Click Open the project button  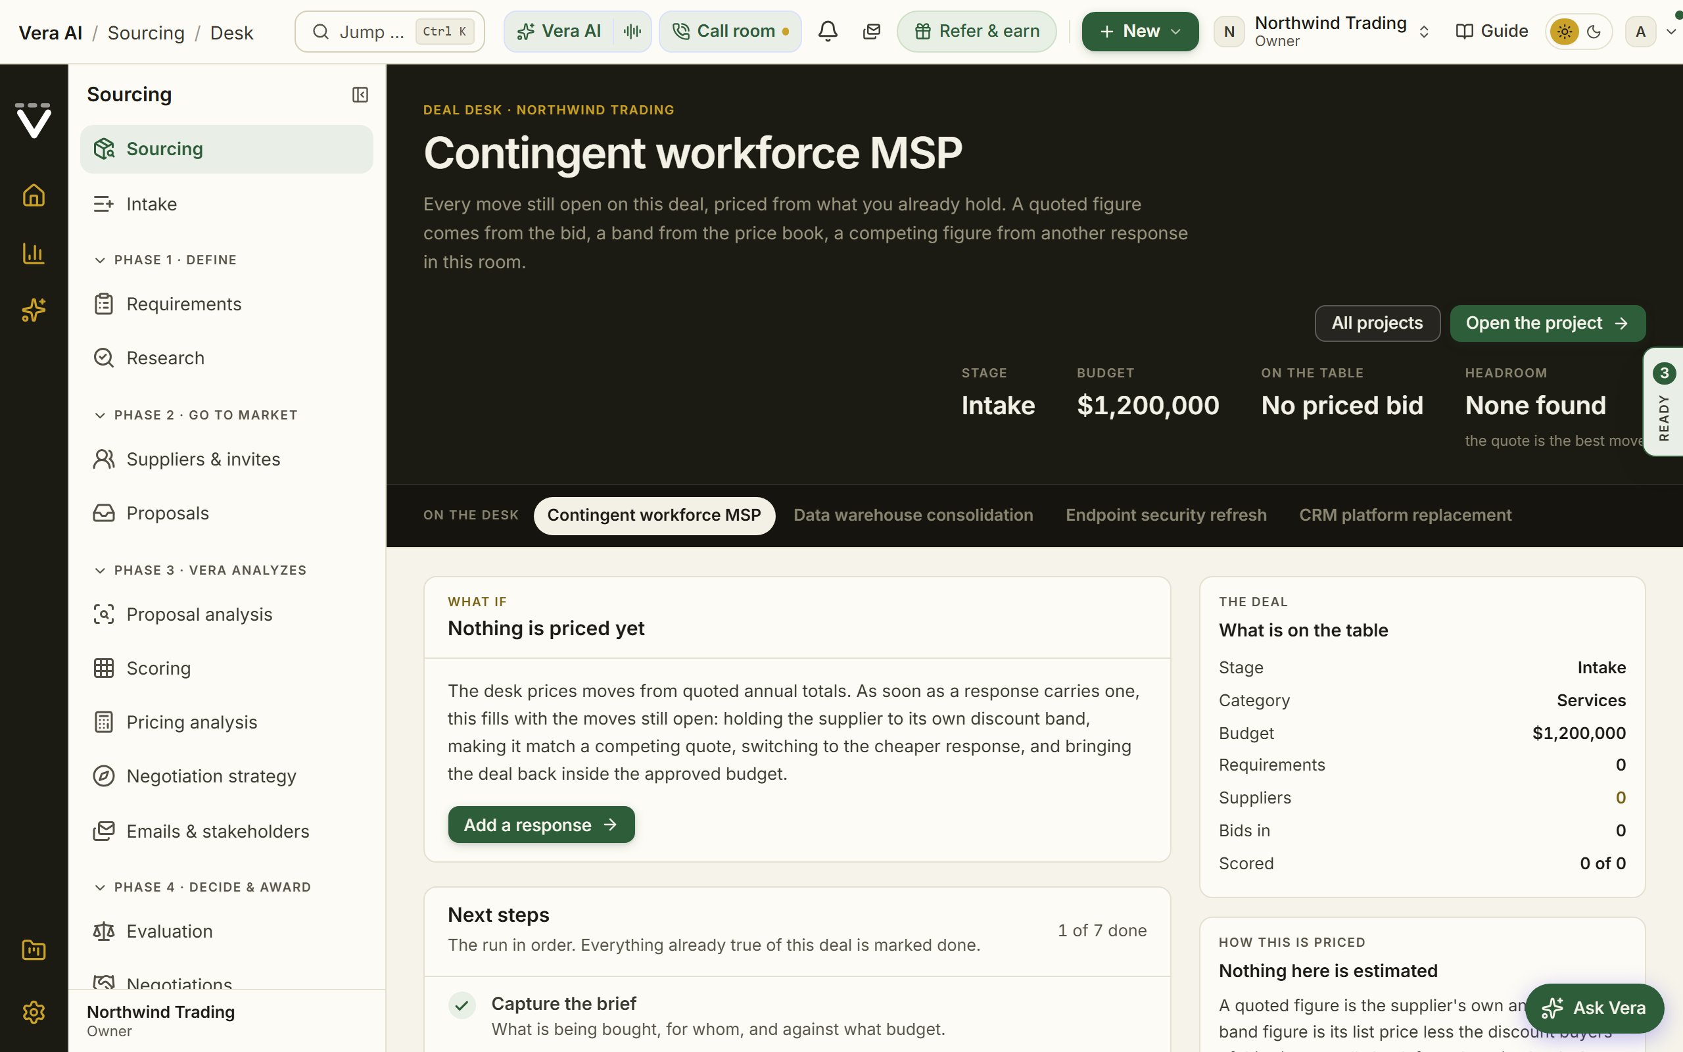1548,323
